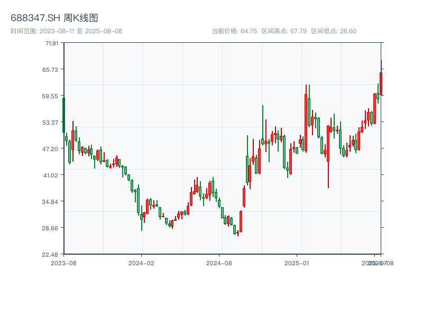
Task: Click the y-axis label 41.02
Action: click(x=51, y=175)
